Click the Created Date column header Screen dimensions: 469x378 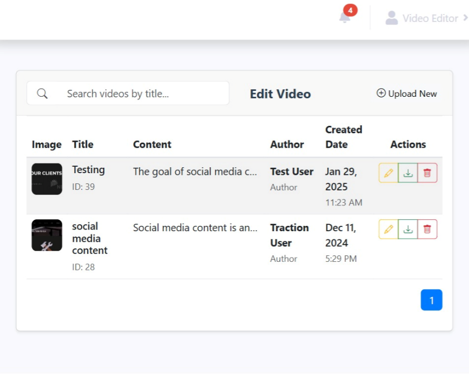click(x=344, y=137)
